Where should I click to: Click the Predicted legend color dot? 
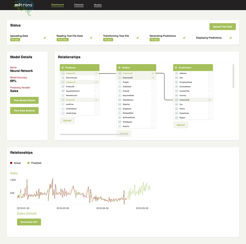click(29, 163)
